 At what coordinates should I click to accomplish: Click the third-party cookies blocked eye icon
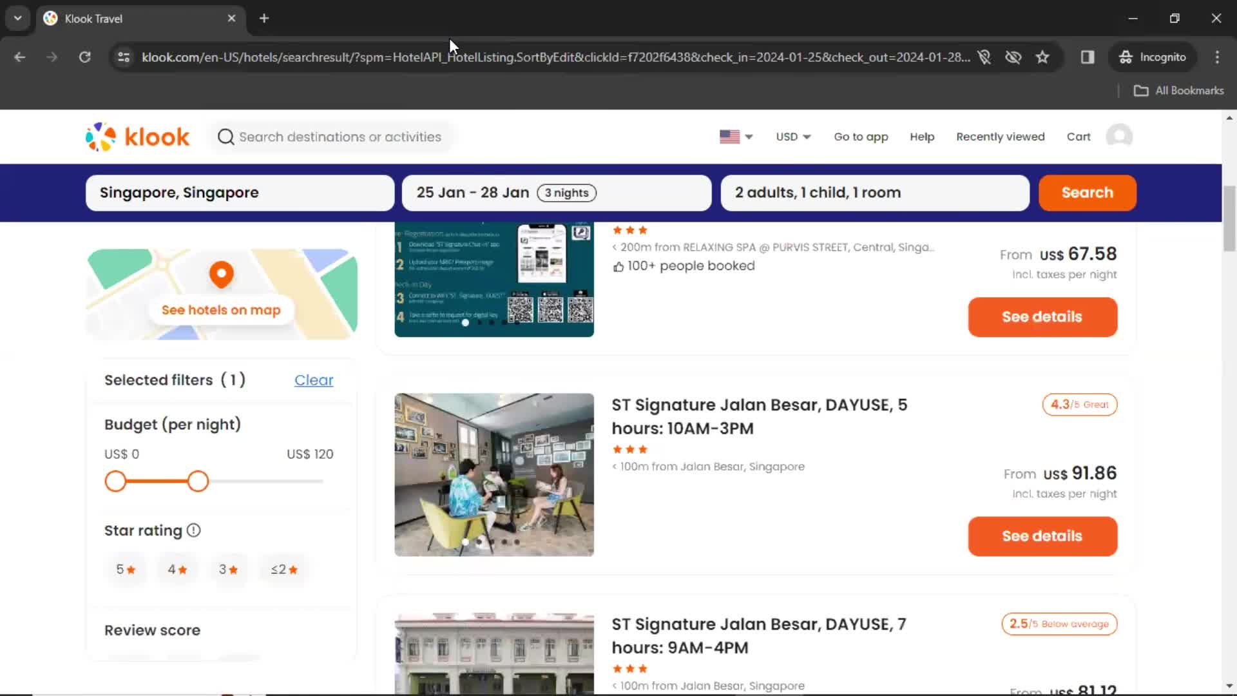point(1013,57)
